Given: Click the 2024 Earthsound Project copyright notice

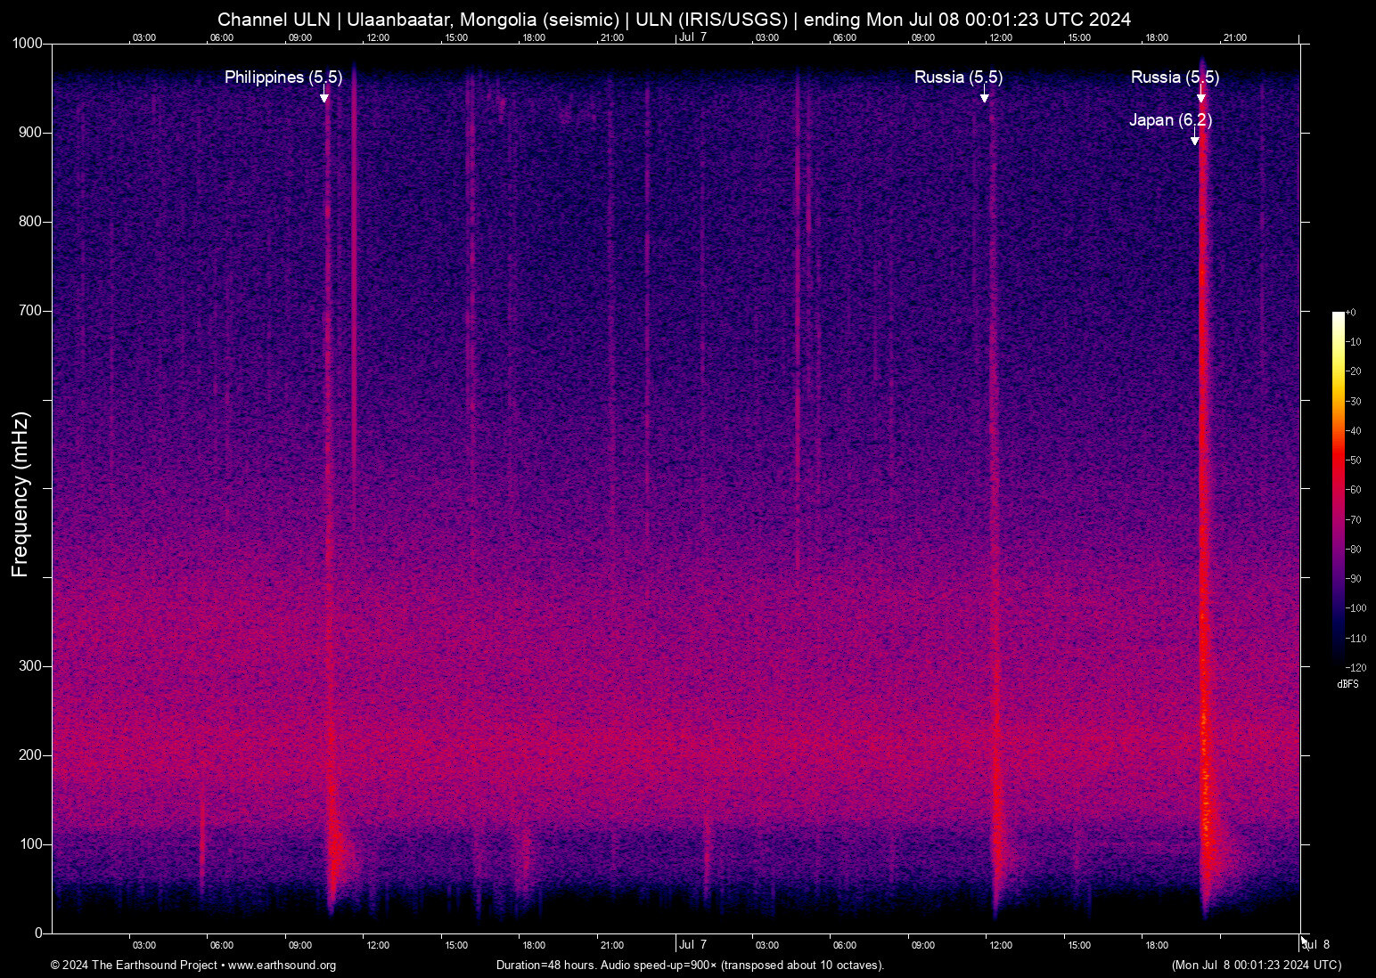Looking at the screenshot, I should [x=134, y=966].
